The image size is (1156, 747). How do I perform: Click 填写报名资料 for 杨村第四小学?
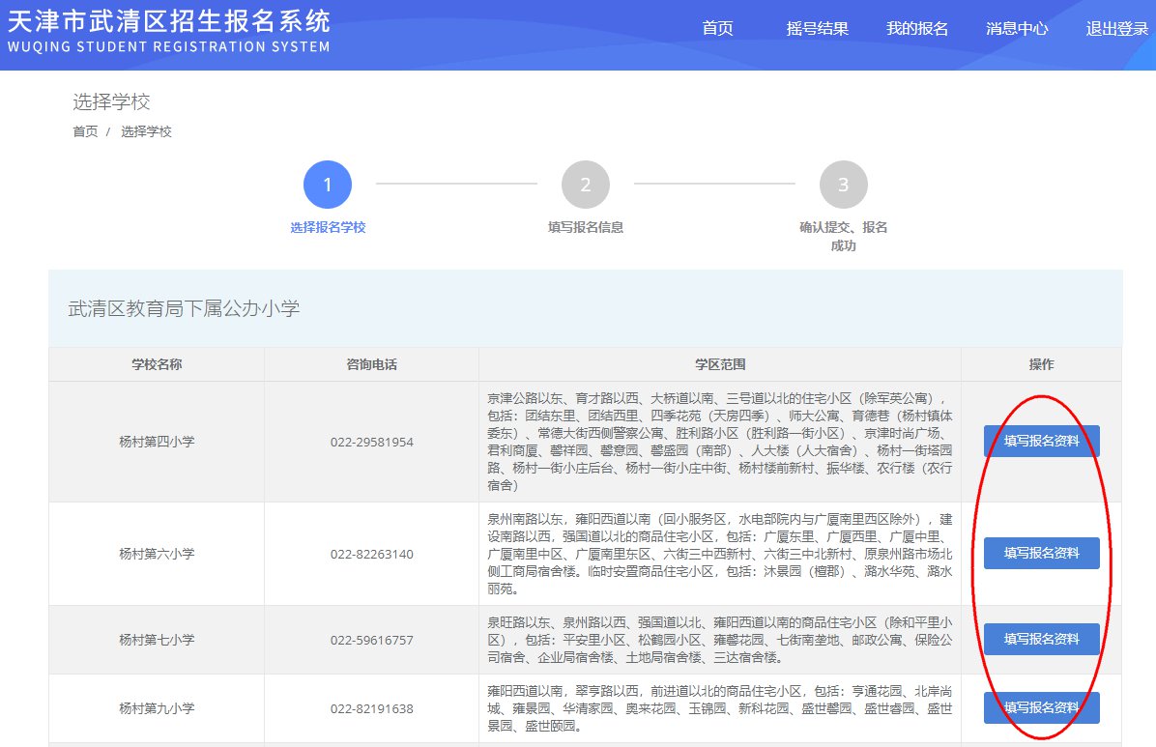(x=1041, y=441)
